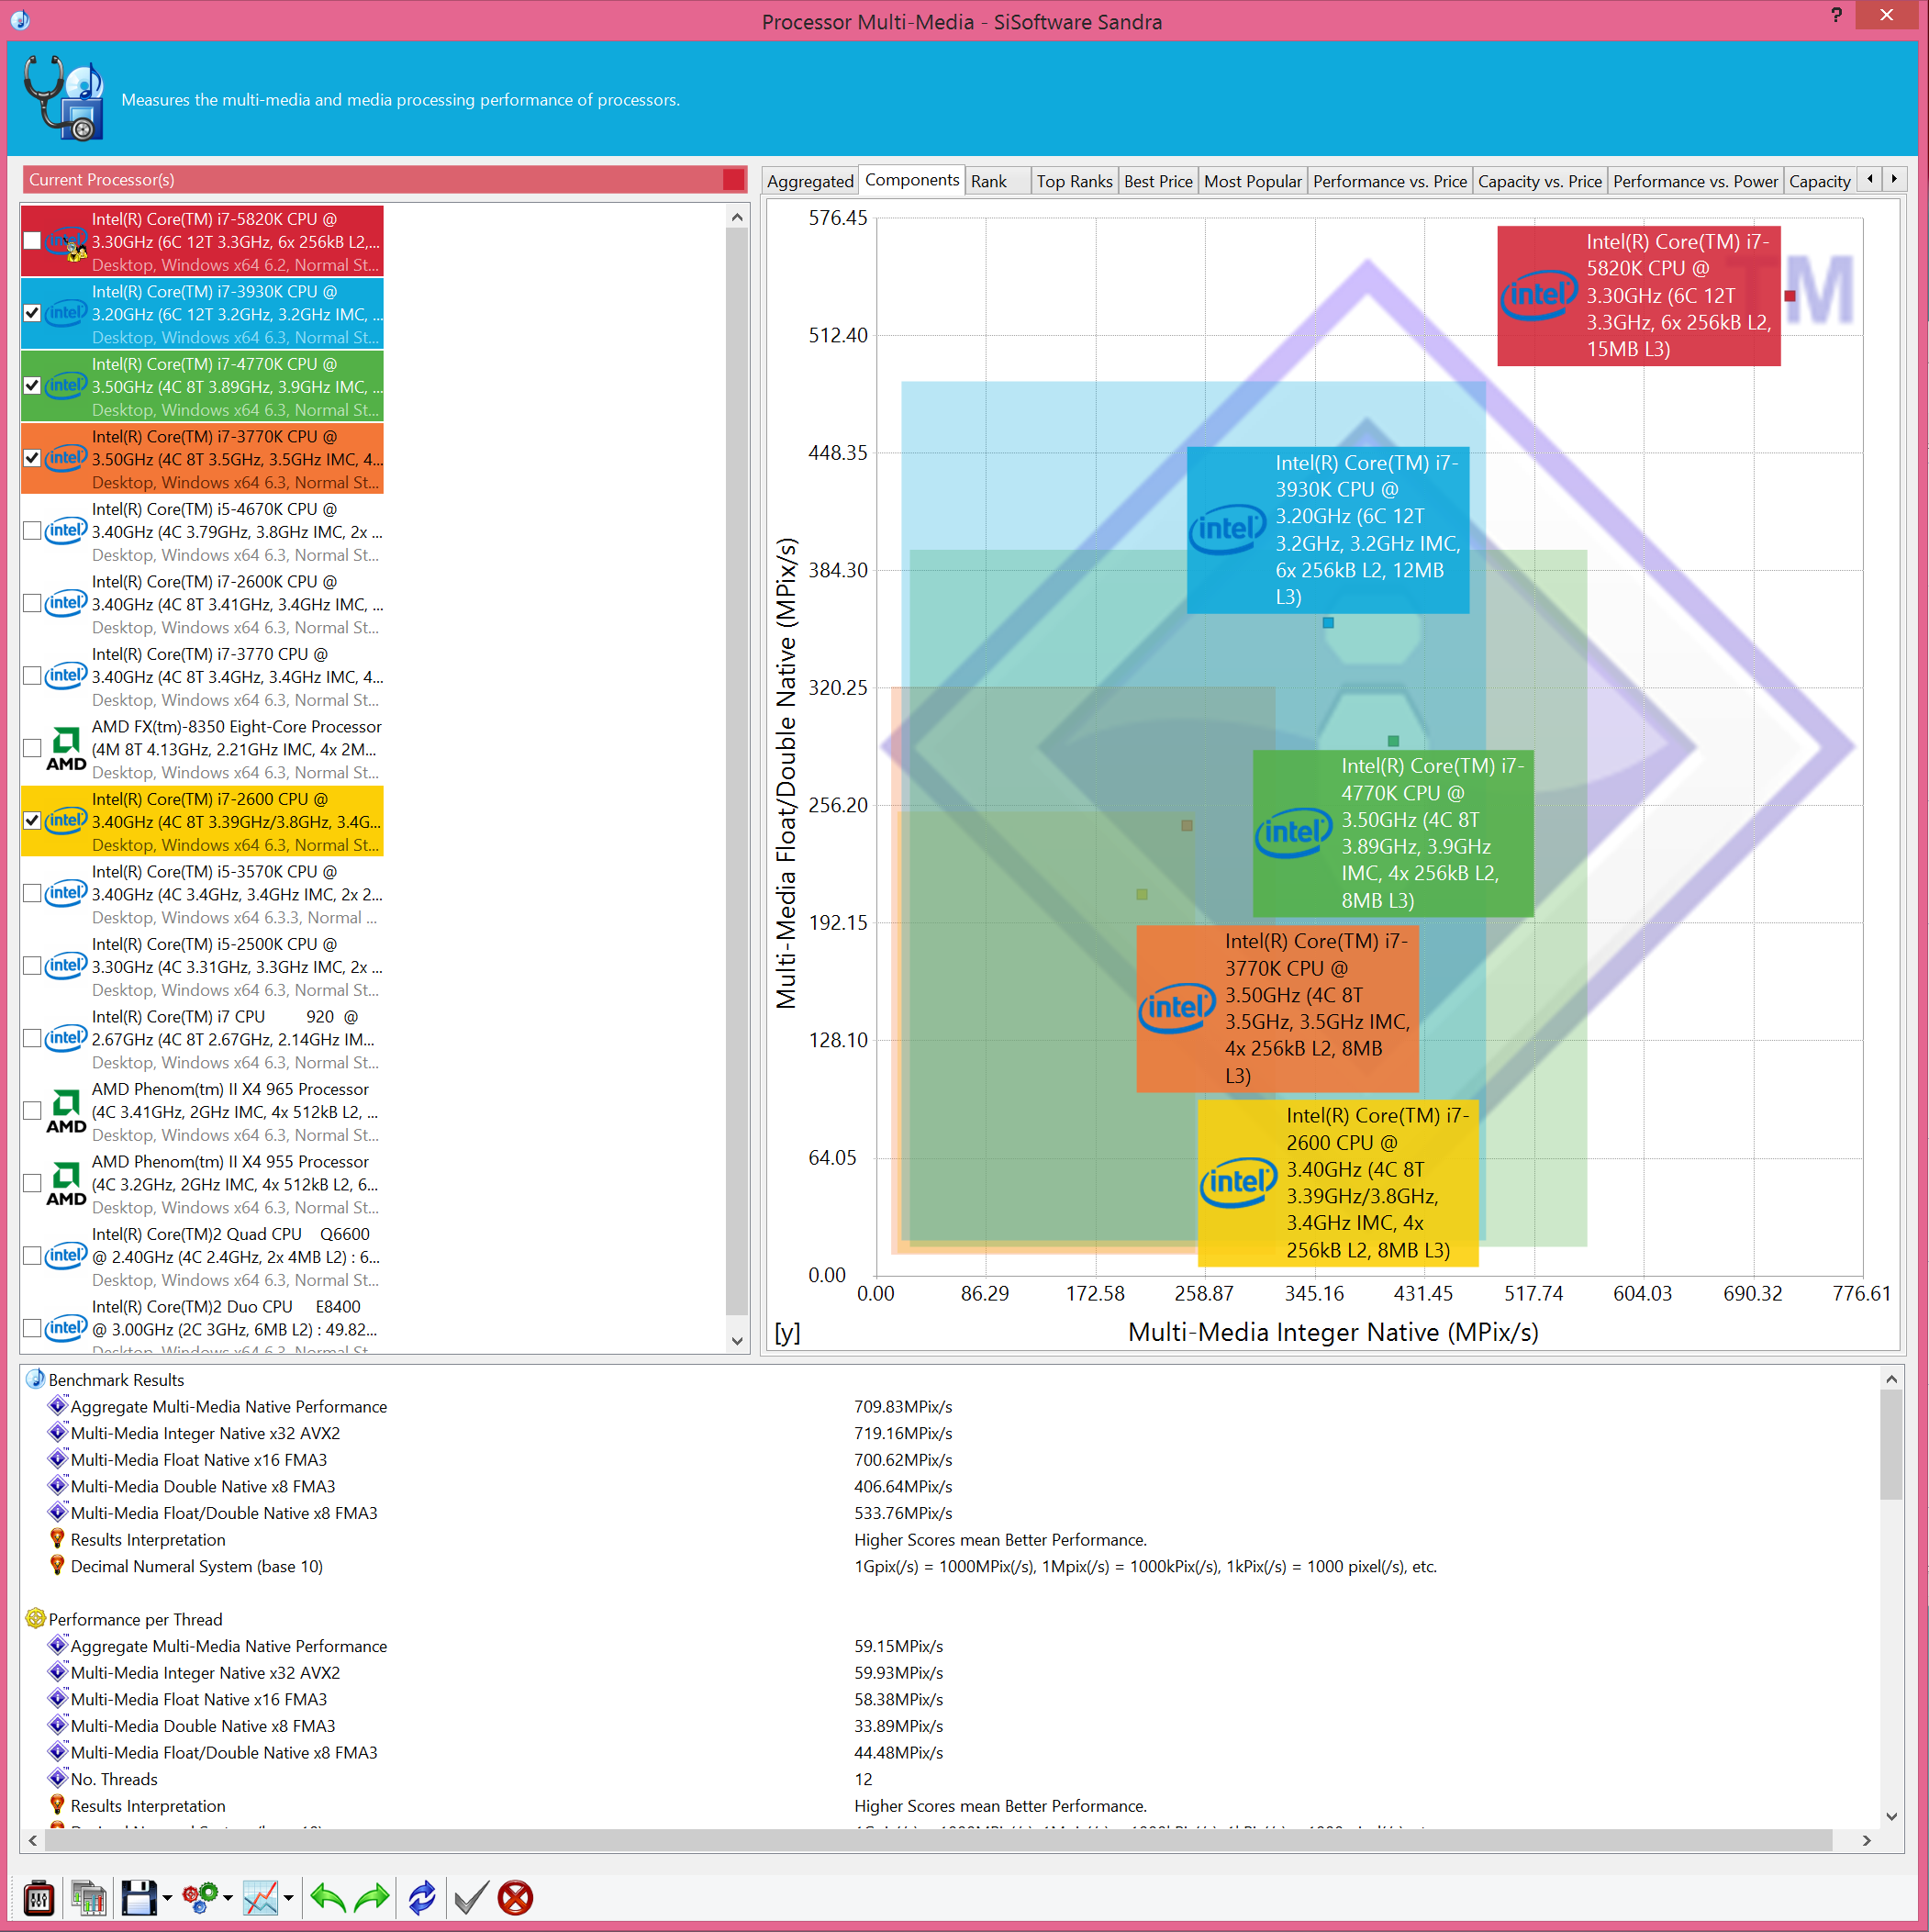Enable the i5-4670K processor checkbox

(32, 531)
